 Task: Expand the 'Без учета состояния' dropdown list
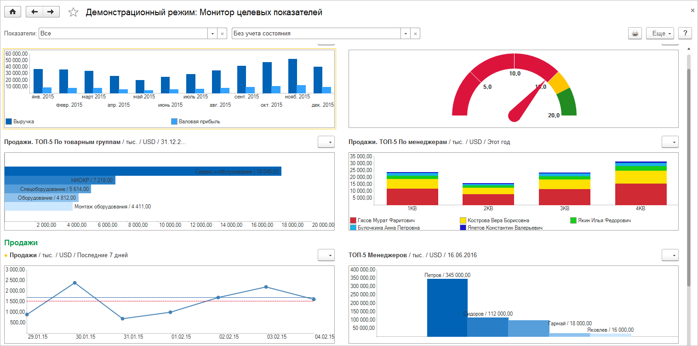(406, 34)
